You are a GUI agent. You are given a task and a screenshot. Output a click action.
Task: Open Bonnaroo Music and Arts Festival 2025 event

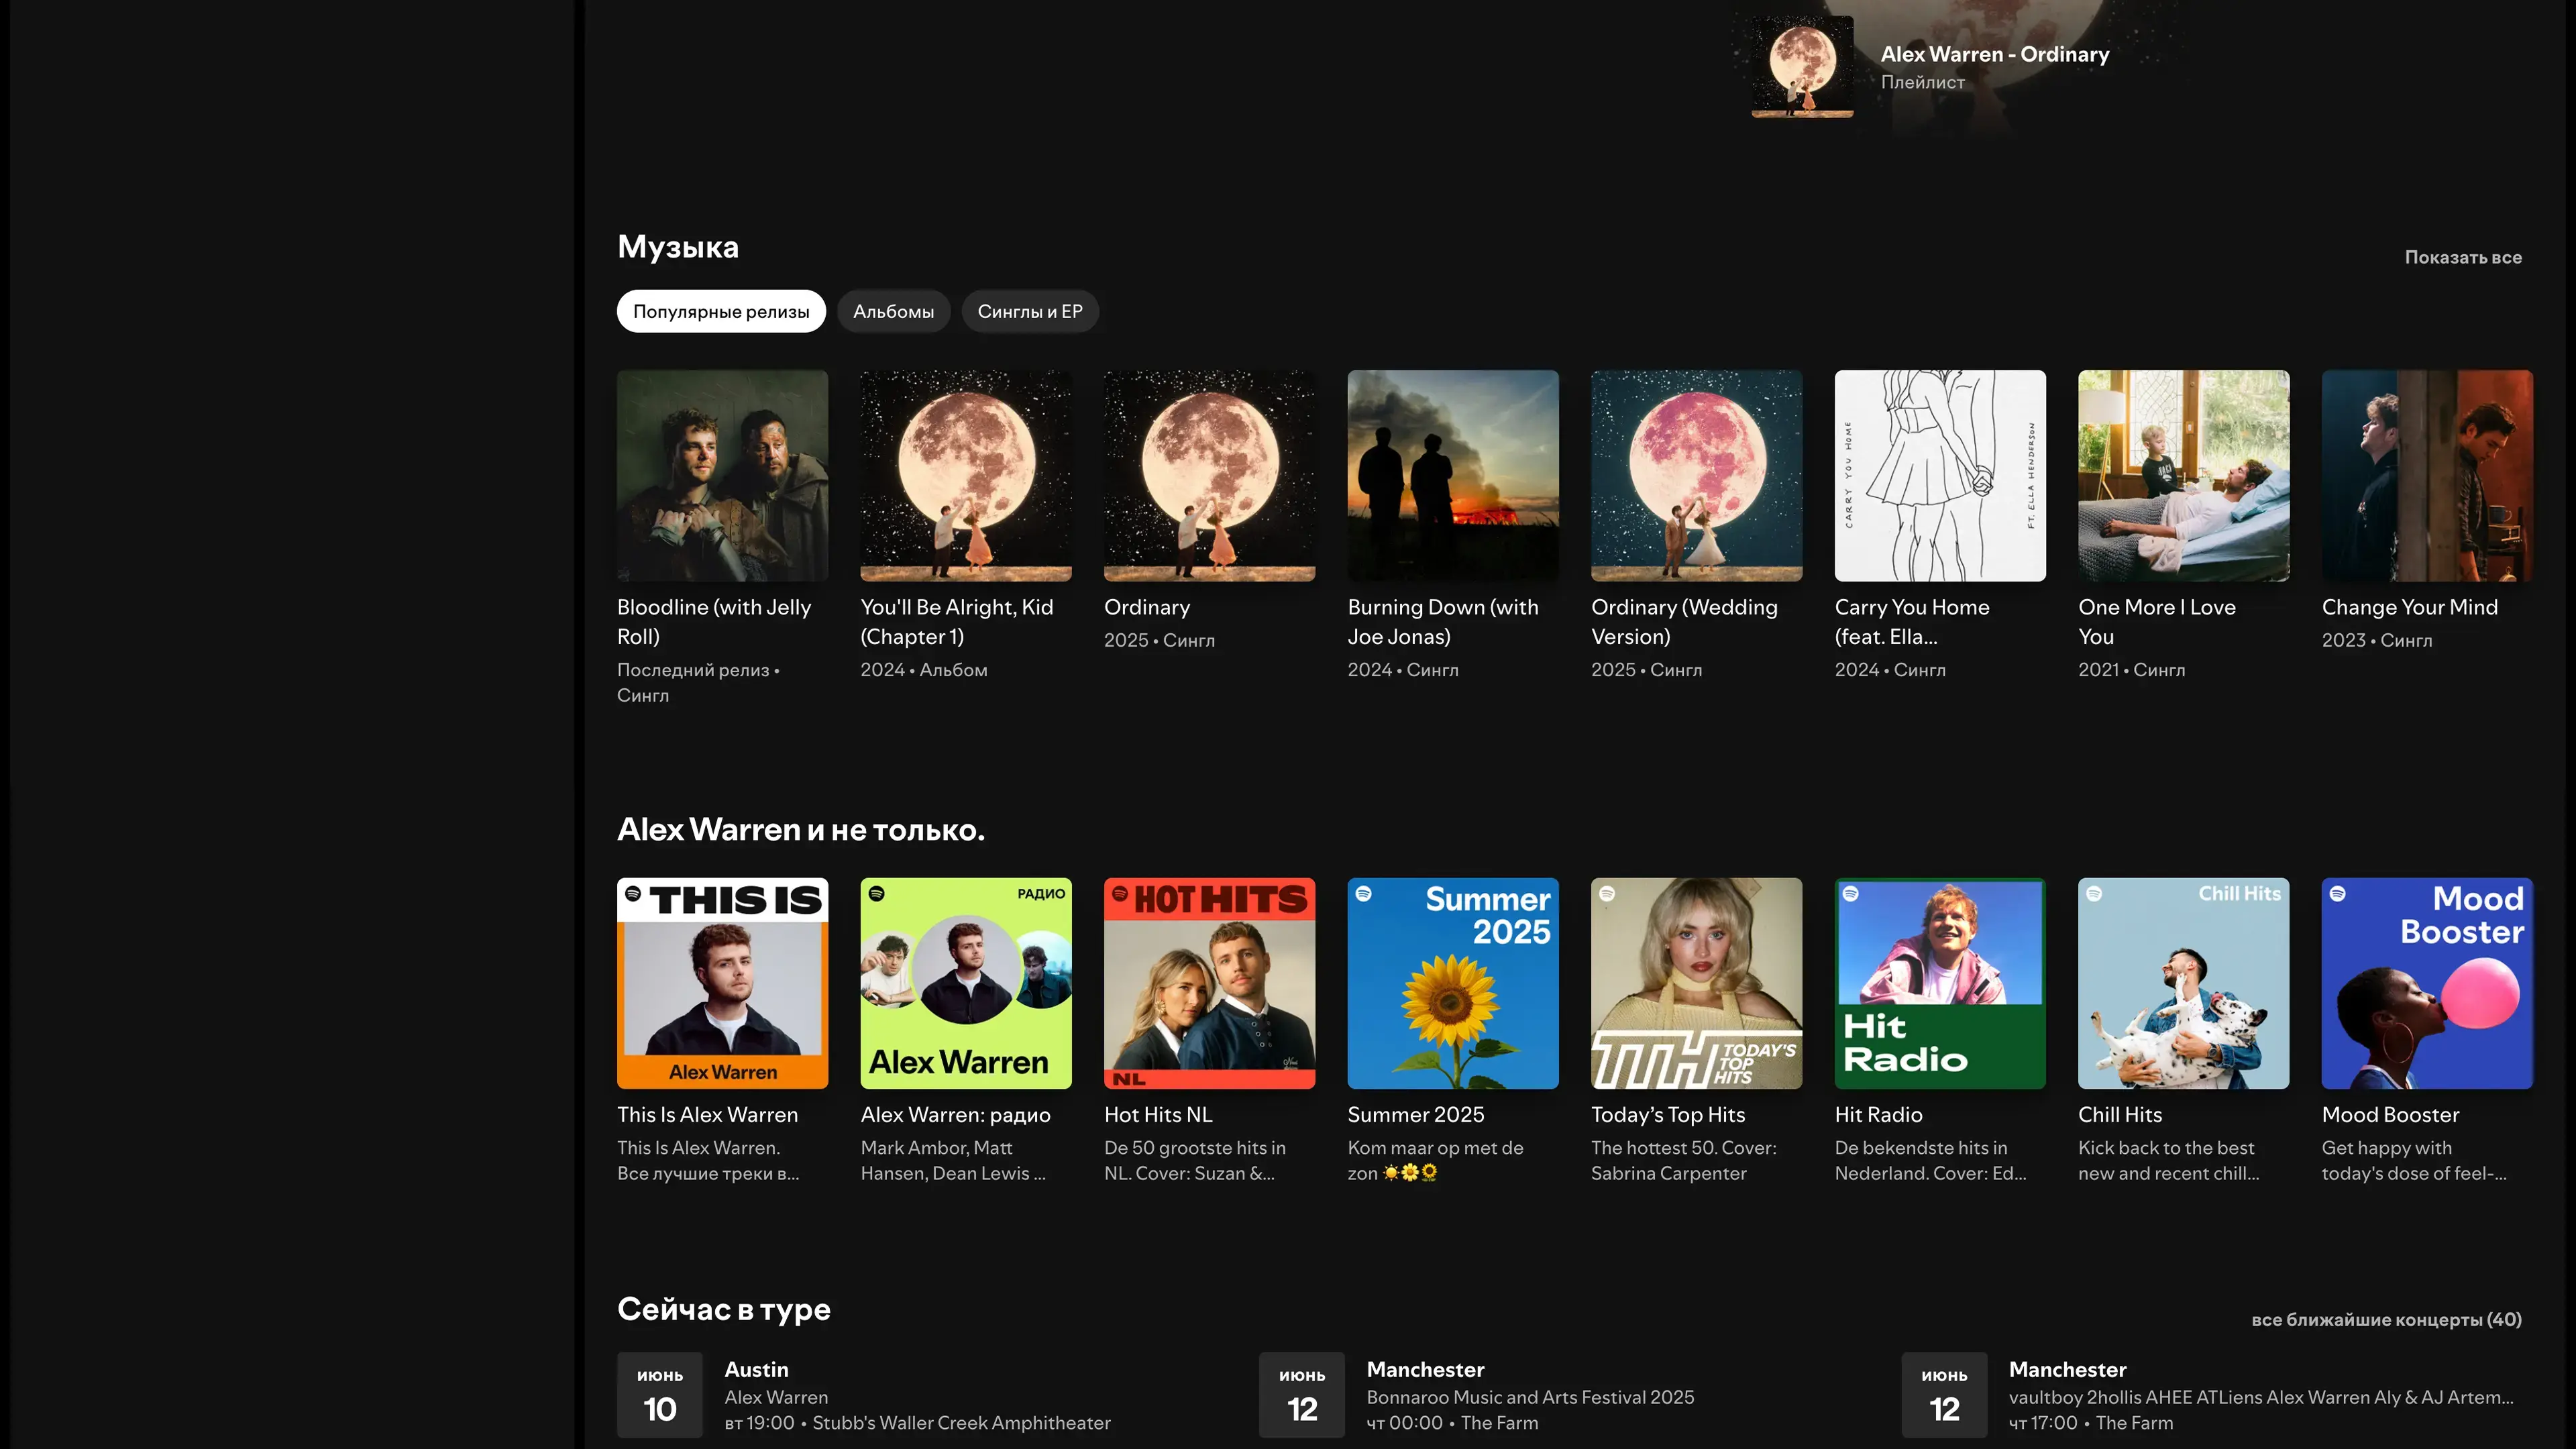click(x=1529, y=1396)
